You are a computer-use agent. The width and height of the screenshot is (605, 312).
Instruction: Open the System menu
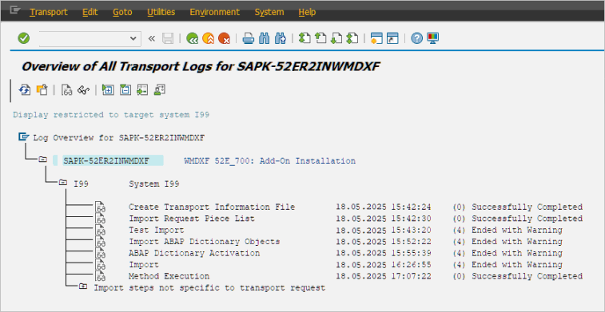point(269,12)
